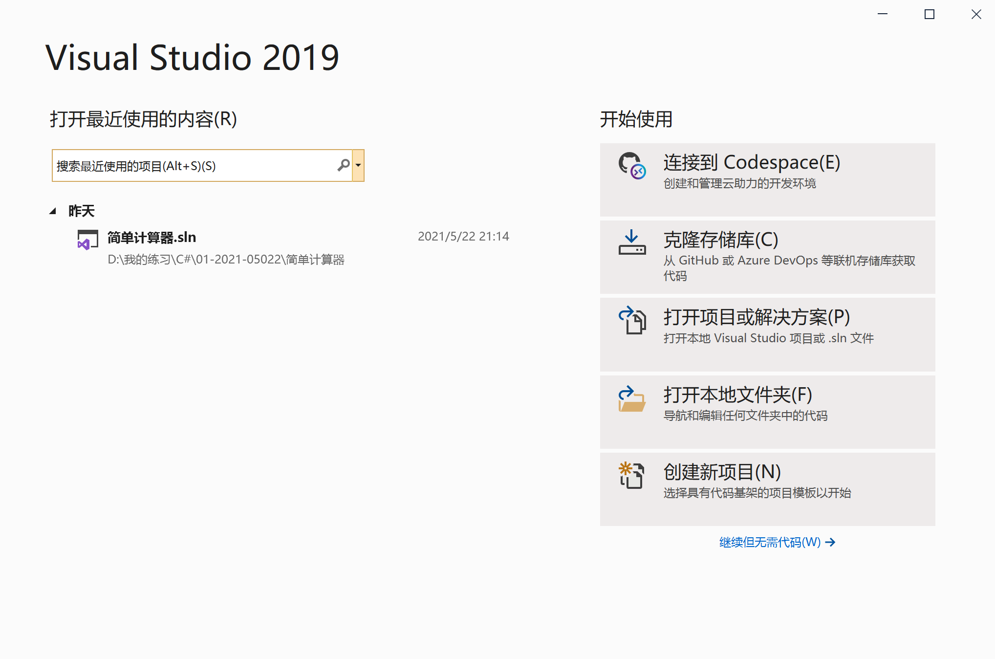Click the open local folder icon
The width and height of the screenshot is (995, 659).
point(632,399)
